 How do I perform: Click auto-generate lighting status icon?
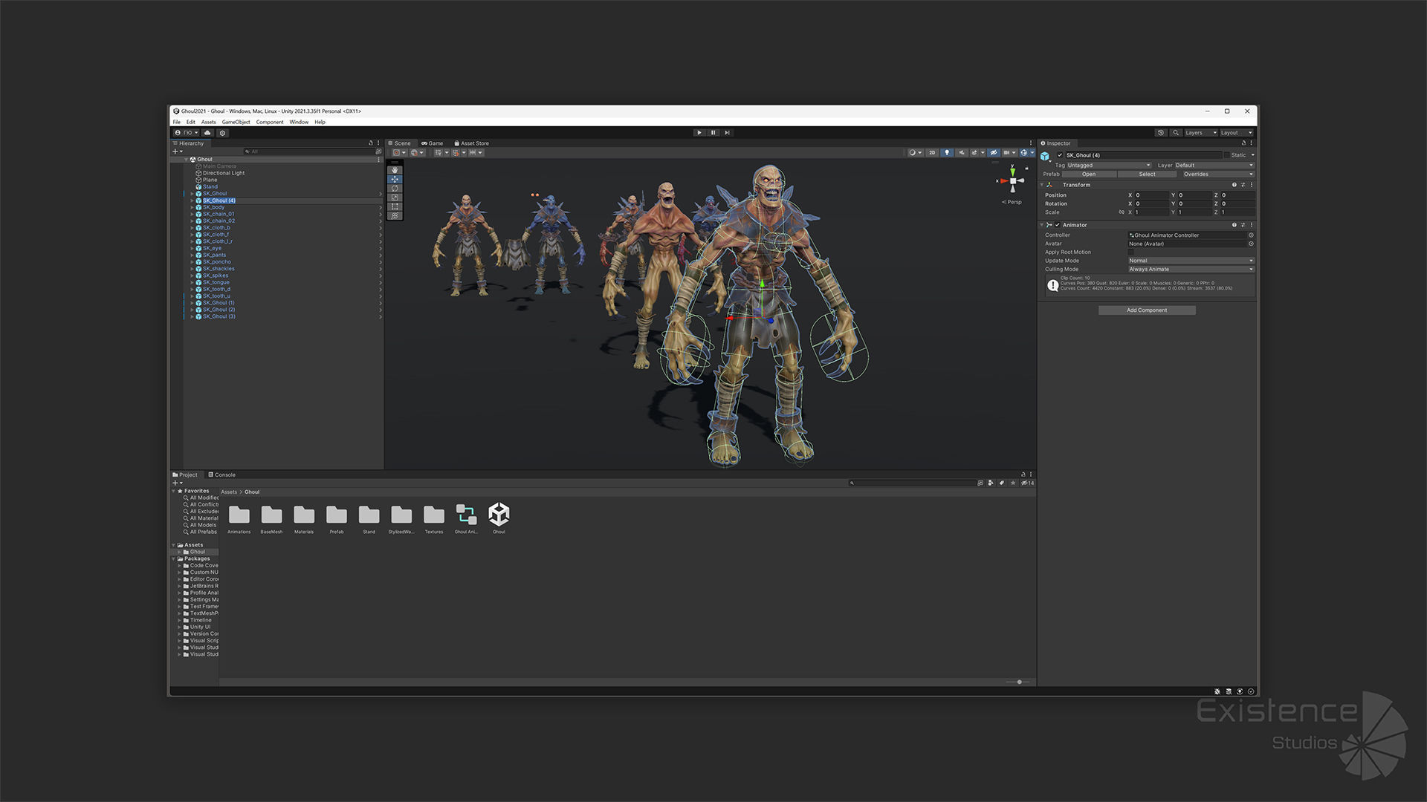(x=1240, y=691)
